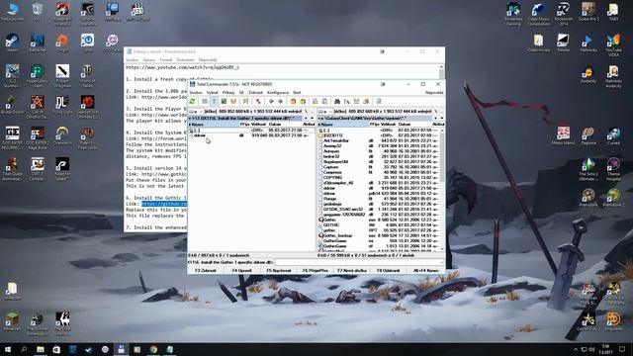Click the F5 Kopírovat button

[279, 270]
